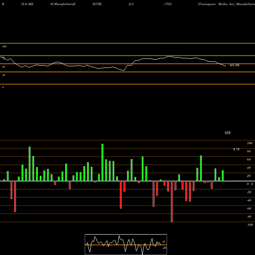Click the mini chart thumbnail at bottom

click(x=126, y=244)
